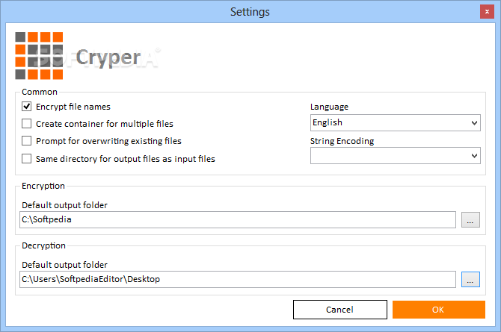Expand the String Encoding combo box
This screenshot has width=501, height=332.
pyautogui.click(x=396, y=156)
